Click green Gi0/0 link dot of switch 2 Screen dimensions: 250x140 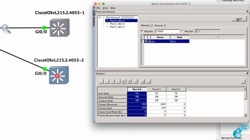(45, 69)
